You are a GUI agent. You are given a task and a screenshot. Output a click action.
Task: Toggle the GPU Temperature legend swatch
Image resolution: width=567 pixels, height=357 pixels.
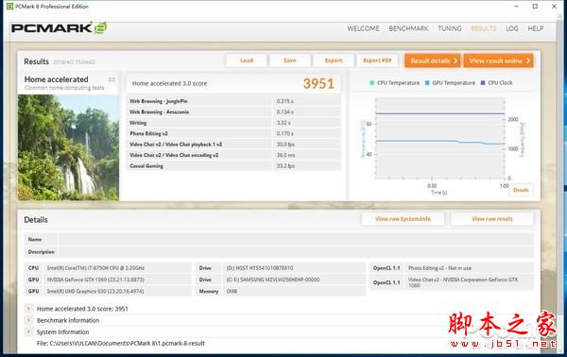427,83
